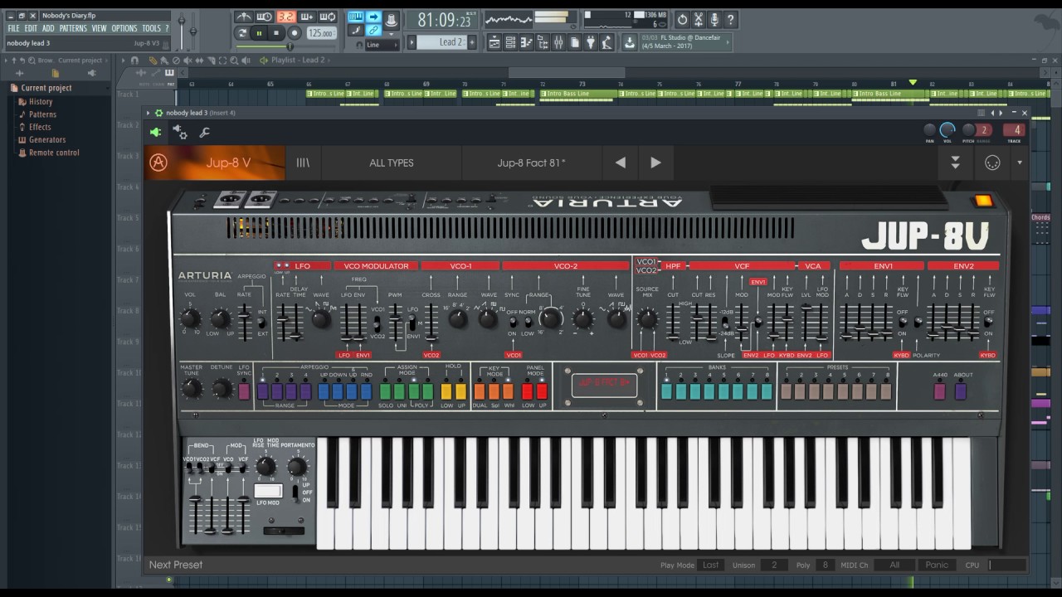Click the purple A440 tuning button
1062x597 pixels.
[x=939, y=391]
